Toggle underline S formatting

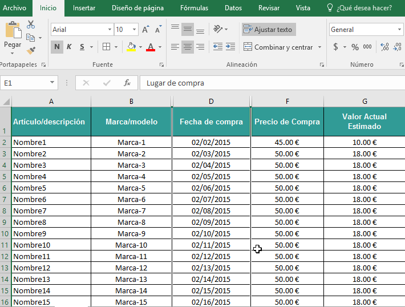pyautogui.click(x=82, y=47)
